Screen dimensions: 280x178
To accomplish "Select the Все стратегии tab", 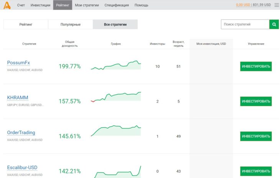I will [115, 24].
